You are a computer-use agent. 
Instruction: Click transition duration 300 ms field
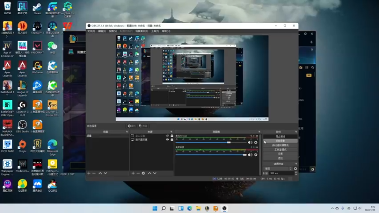point(281,173)
